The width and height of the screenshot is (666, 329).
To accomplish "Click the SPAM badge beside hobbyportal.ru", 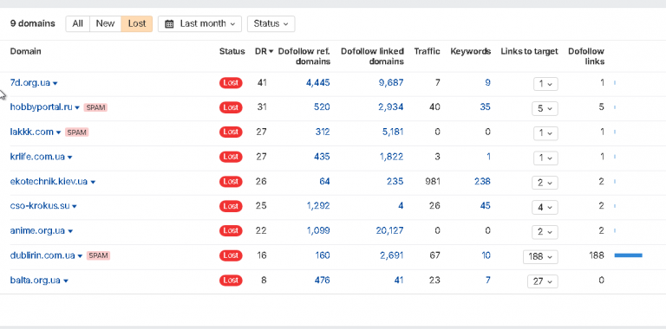I will [x=95, y=107].
